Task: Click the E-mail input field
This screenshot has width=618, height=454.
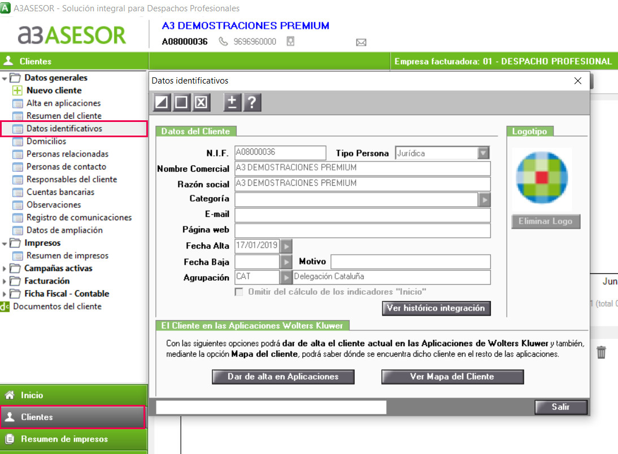Action: tap(363, 215)
